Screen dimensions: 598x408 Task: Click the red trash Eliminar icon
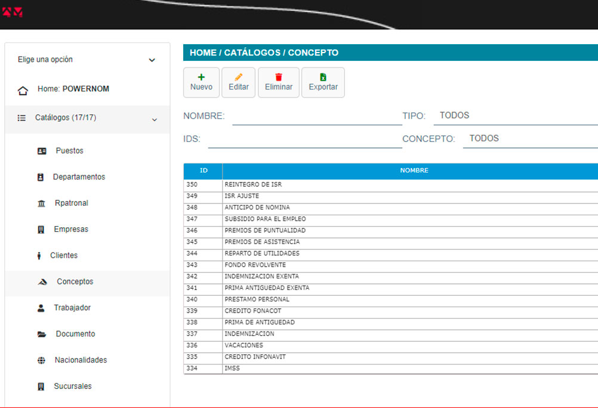tap(279, 77)
